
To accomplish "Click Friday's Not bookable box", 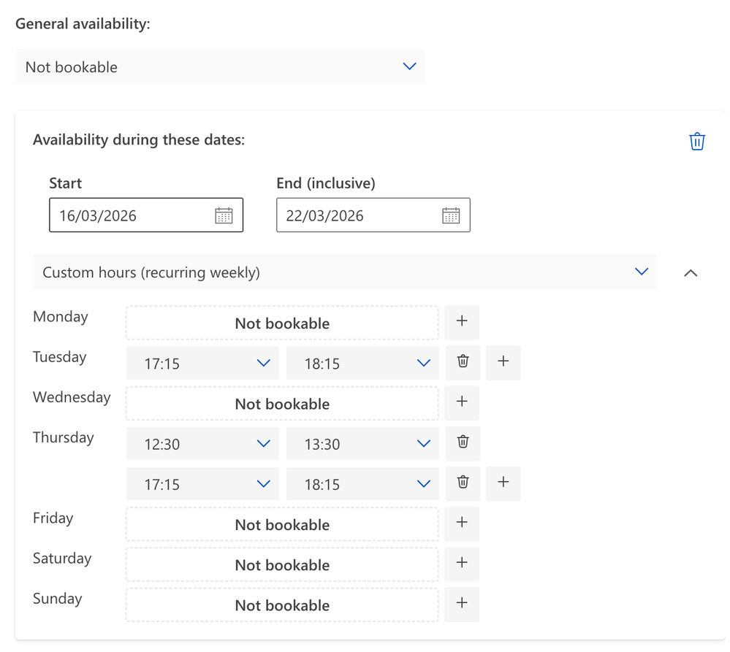I will point(282,524).
